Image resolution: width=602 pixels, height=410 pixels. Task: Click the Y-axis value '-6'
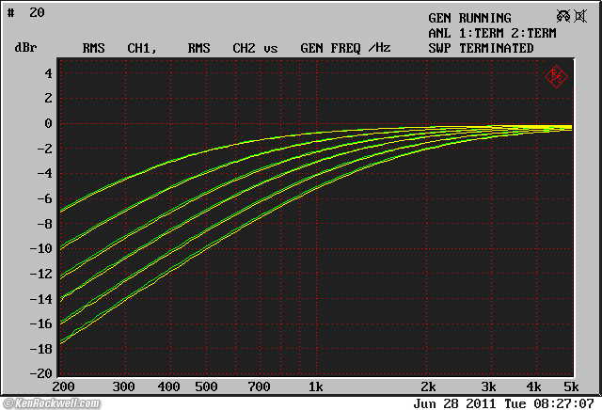pos(44,198)
